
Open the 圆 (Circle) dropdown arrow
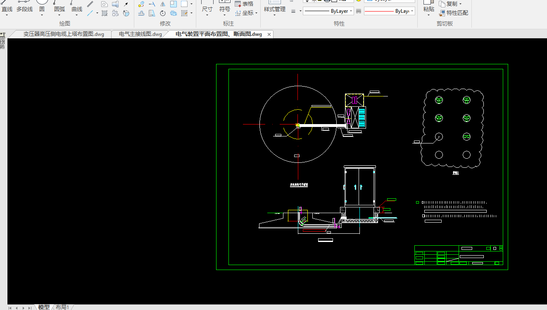click(x=42, y=15)
